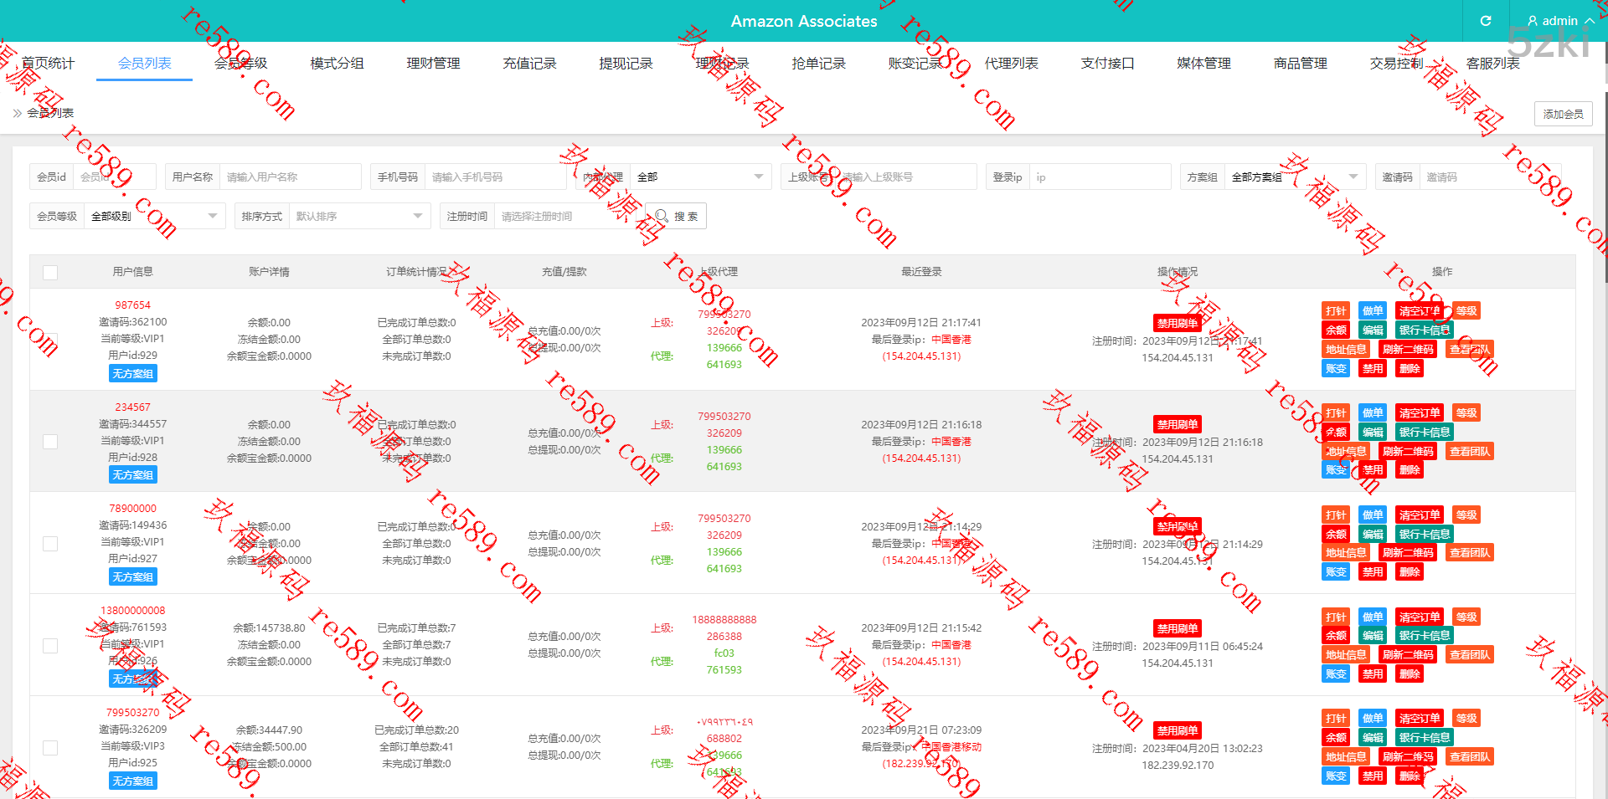Click 做单 for member 234567
This screenshot has height=799, width=1608.
pos(1372,413)
